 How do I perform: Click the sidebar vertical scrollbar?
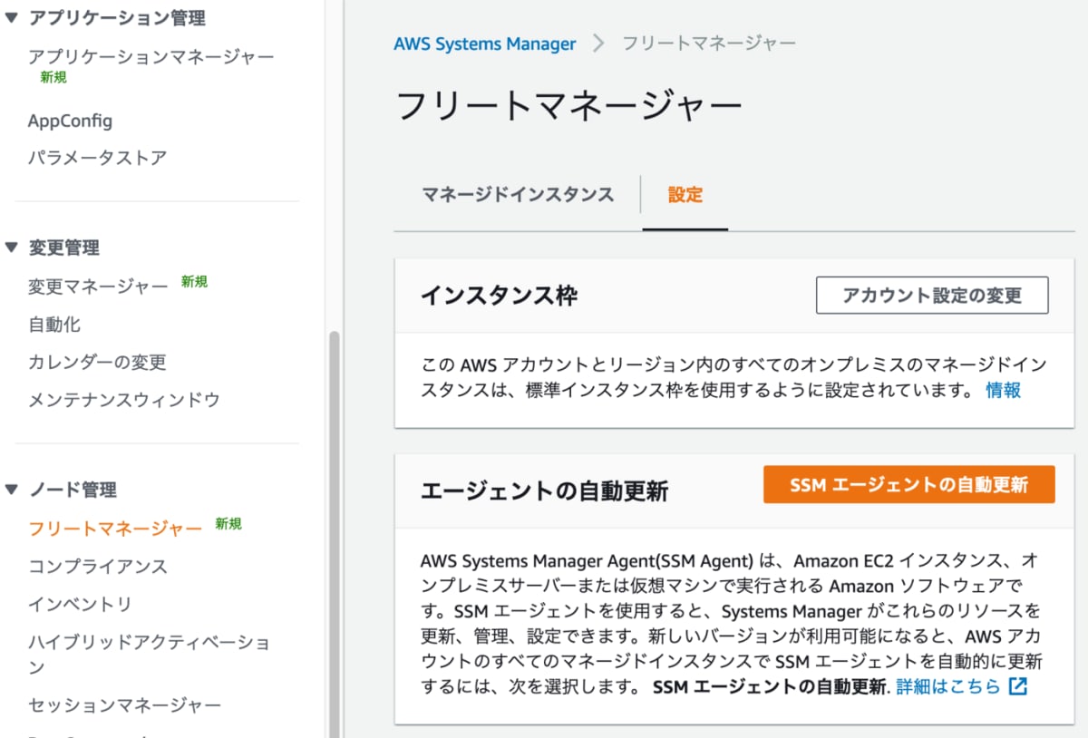click(334, 535)
